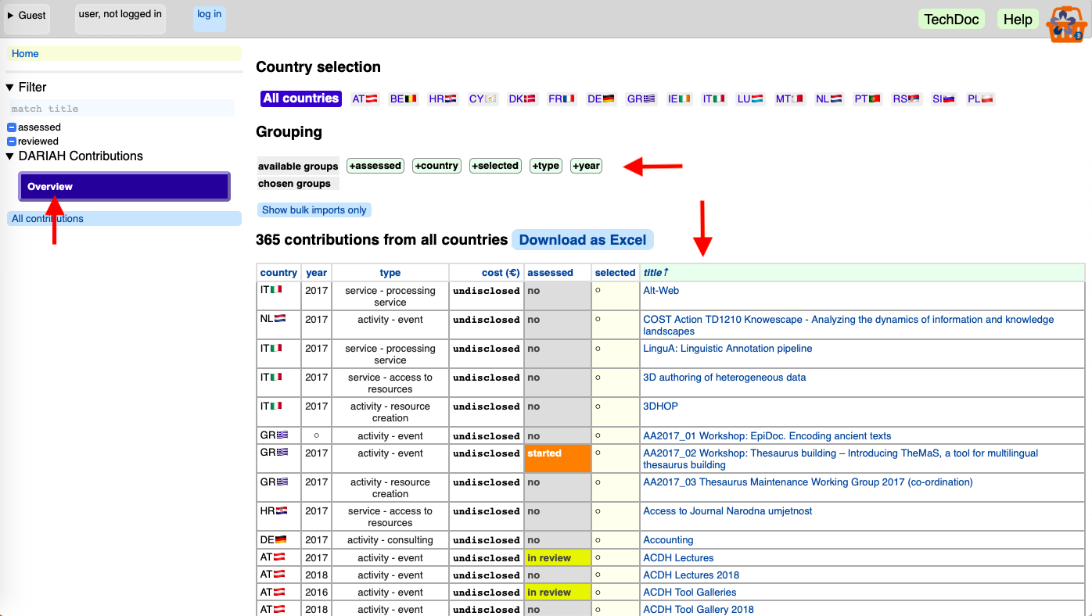Open ACDH Tool Galleries contribution
Viewport: 1092px width, 616px height.
pyautogui.click(x=690, y=593)
